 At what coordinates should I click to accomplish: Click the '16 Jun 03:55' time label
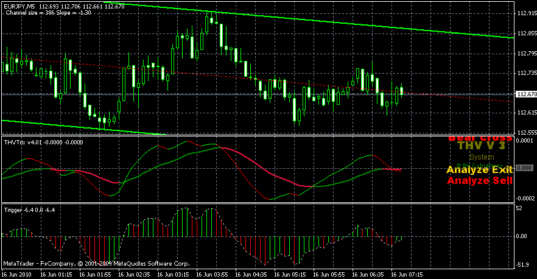(212, 275)
